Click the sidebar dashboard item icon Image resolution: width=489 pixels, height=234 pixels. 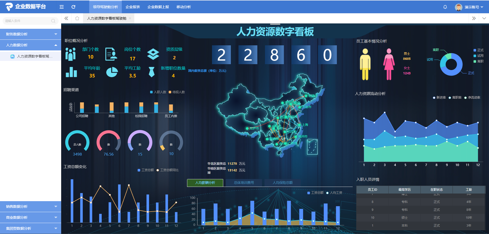point(12,56)
